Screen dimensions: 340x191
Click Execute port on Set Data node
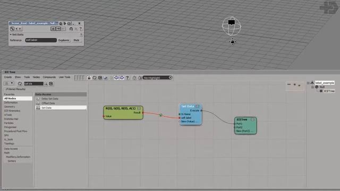[201, 111]
